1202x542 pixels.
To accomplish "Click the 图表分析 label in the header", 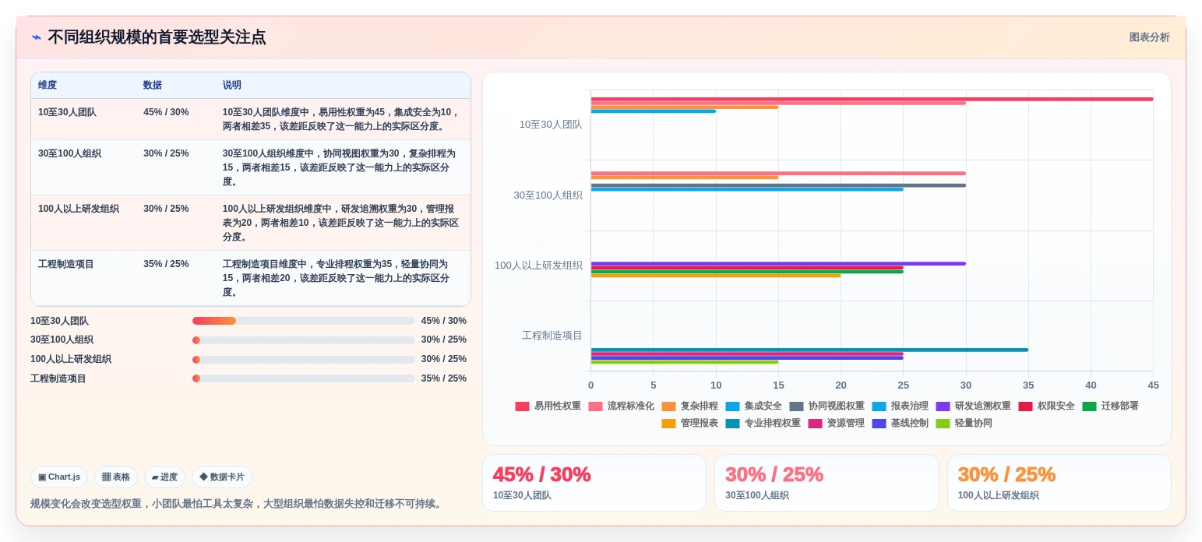I will coord(1149,37).
